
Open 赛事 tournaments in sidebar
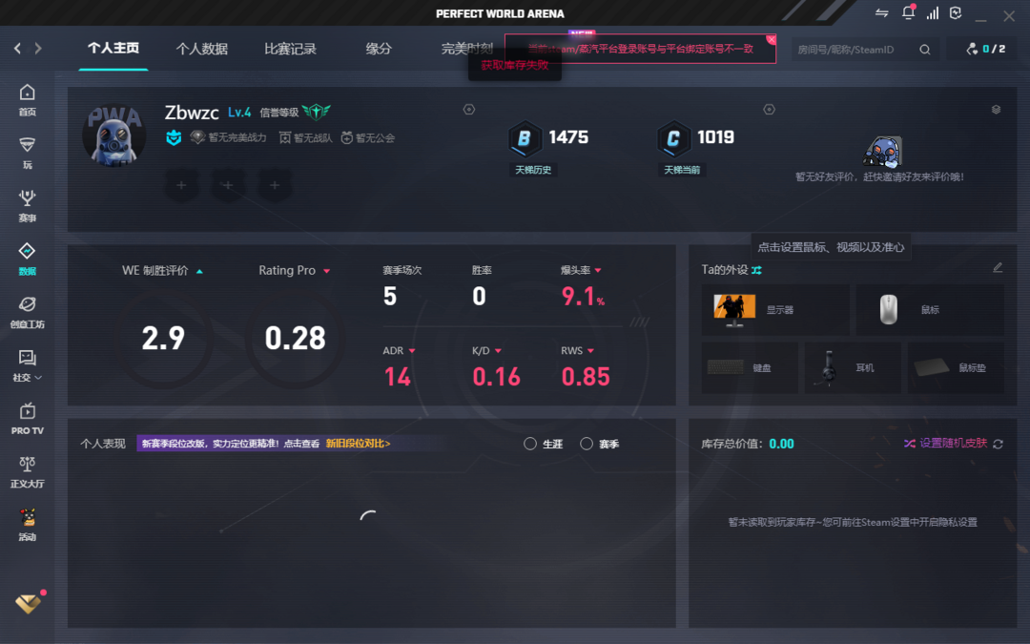point(27,206)
